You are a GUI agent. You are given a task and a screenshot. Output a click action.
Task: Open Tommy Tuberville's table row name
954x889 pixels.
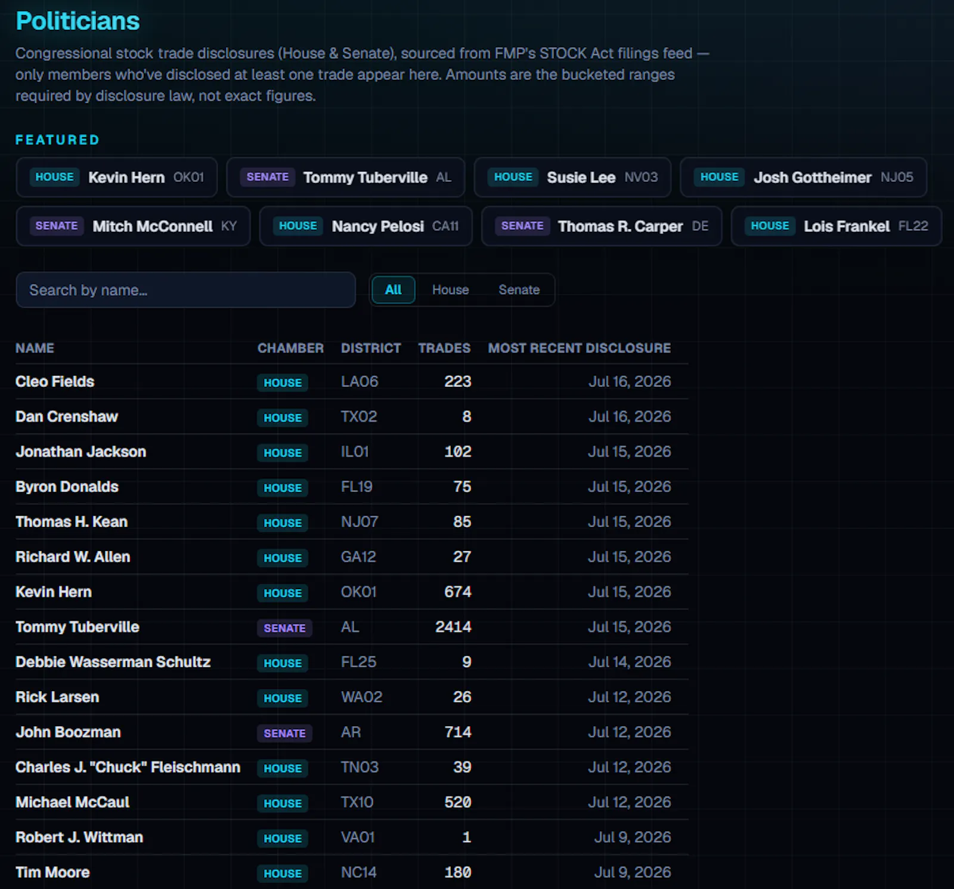click(78, 627)
